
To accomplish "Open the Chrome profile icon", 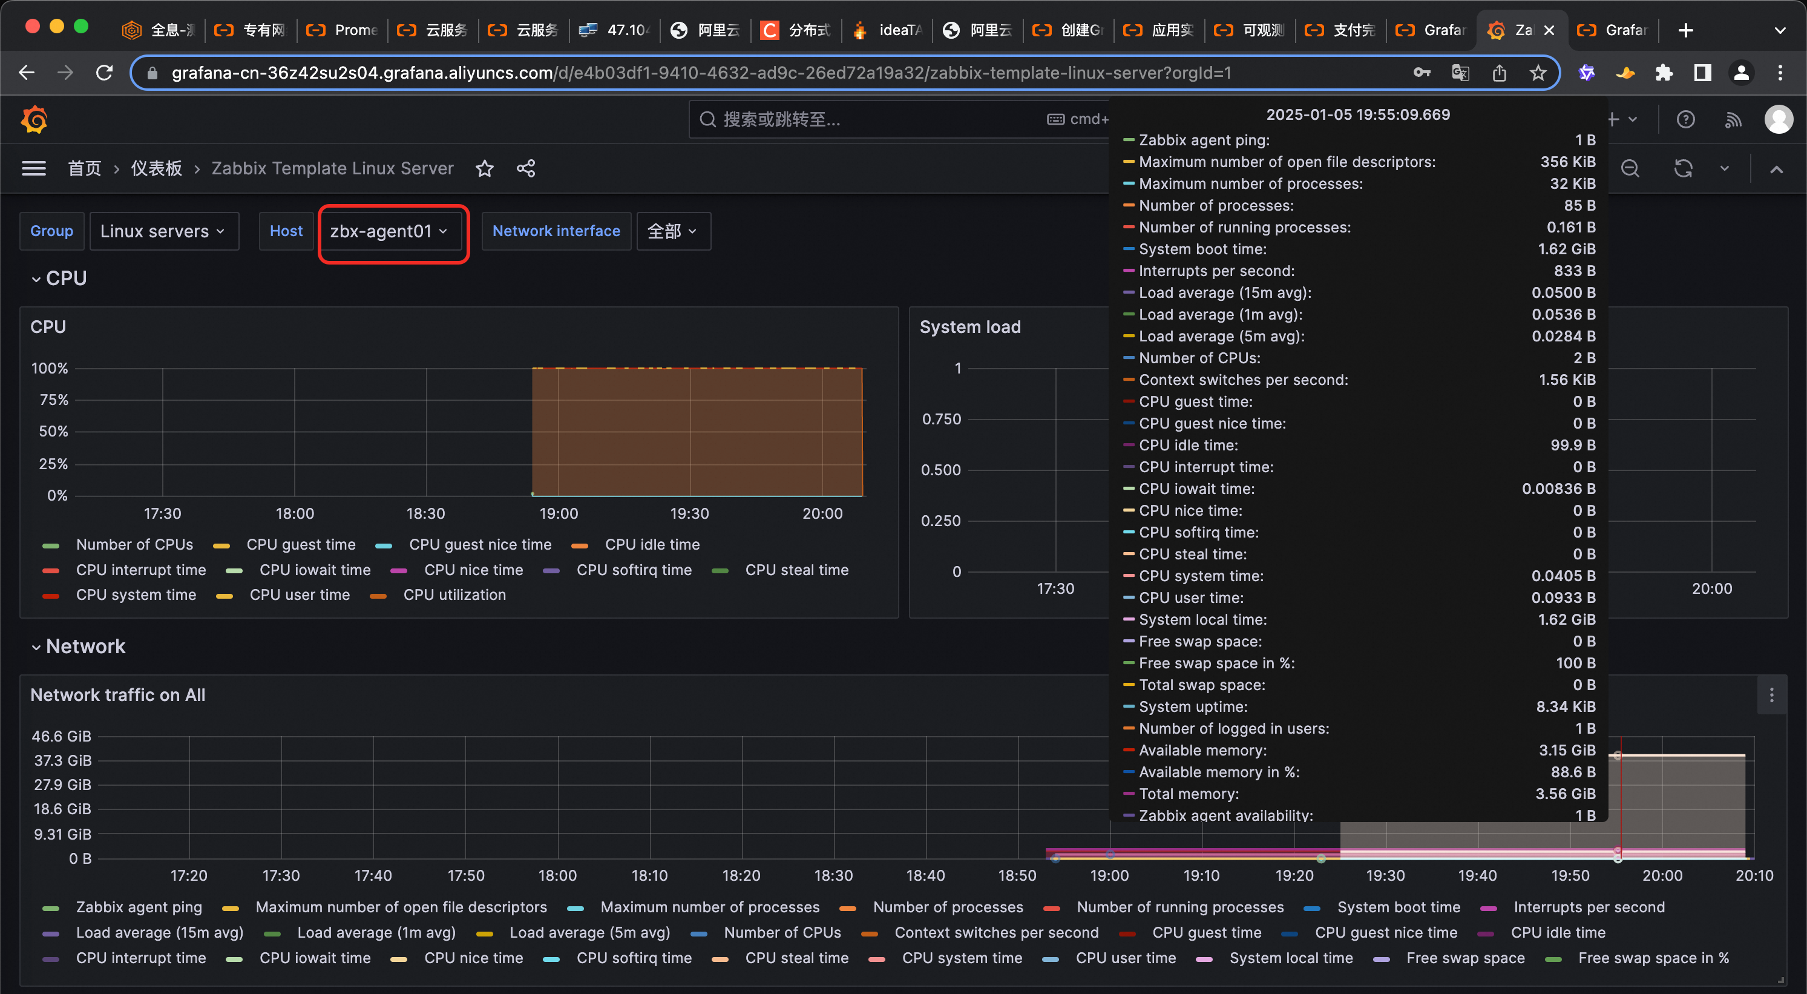I will click(1741, 72).
